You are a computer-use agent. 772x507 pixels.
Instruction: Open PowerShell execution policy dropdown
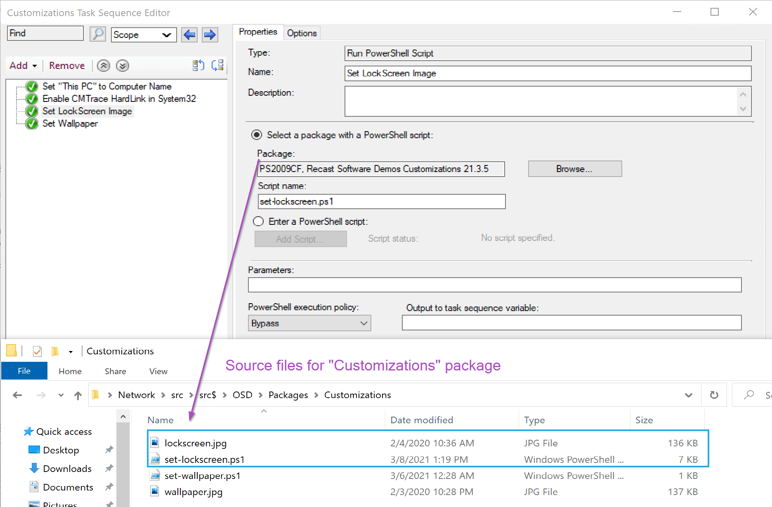[x=309, y=323]
